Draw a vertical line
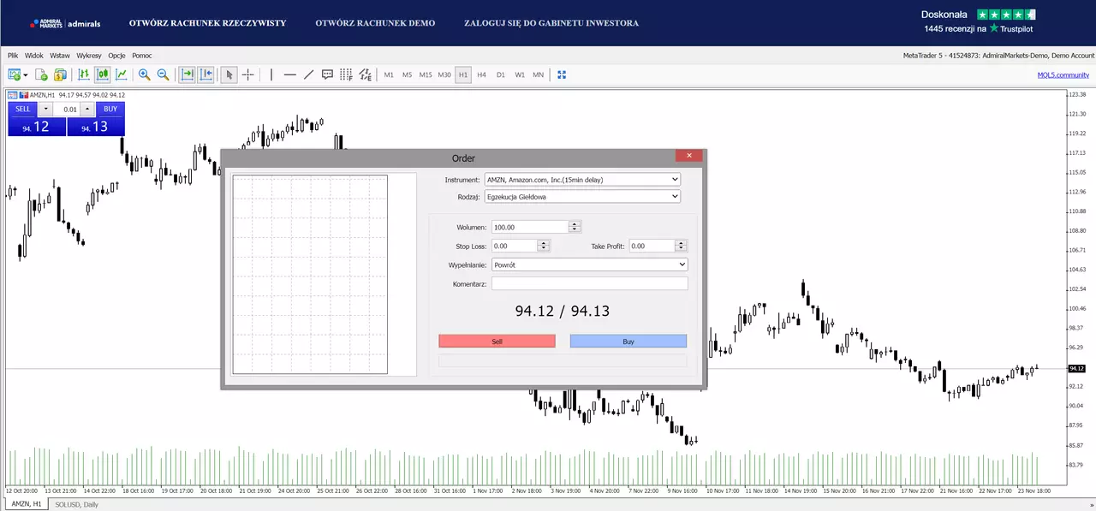 pos(271,74)
